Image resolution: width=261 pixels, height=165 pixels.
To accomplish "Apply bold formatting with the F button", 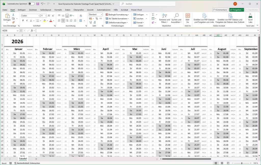I will coord(23,21).
